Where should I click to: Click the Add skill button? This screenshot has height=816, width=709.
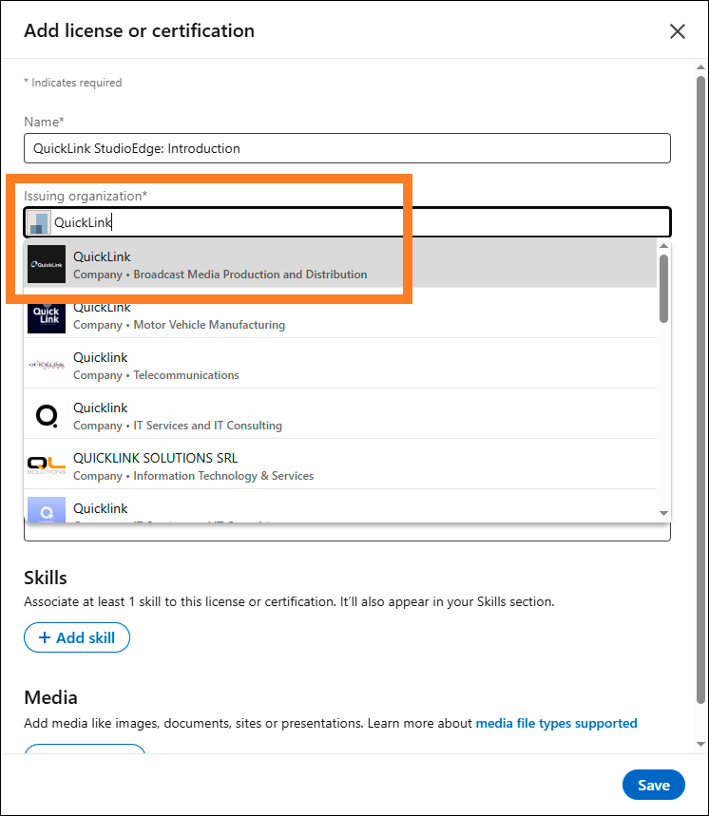pyautogui.click(x=77, y=637)
